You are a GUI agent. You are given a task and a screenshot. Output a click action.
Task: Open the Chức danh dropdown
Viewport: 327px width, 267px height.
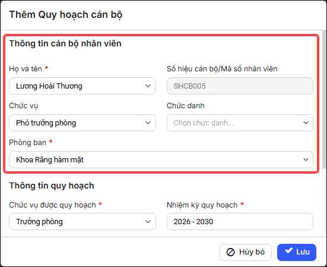point(240,122)
